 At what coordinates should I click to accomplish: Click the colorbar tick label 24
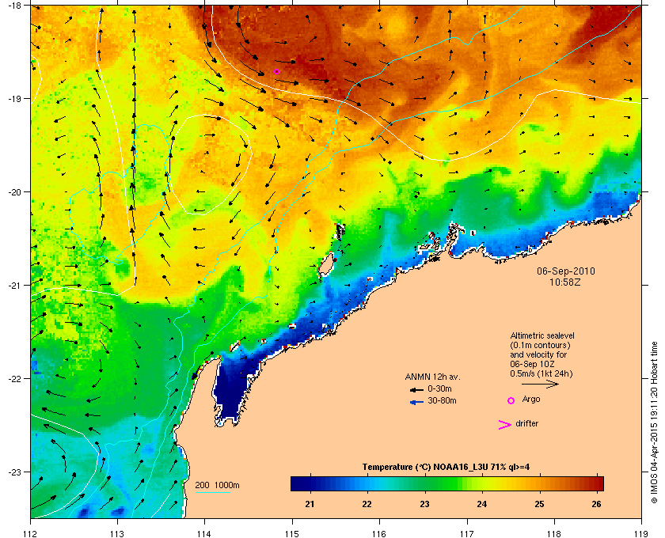[482, 504]
